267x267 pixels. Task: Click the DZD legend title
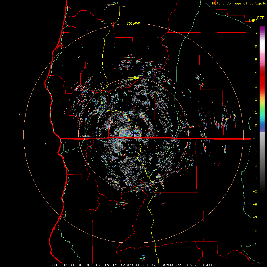[x=261, y=18]
